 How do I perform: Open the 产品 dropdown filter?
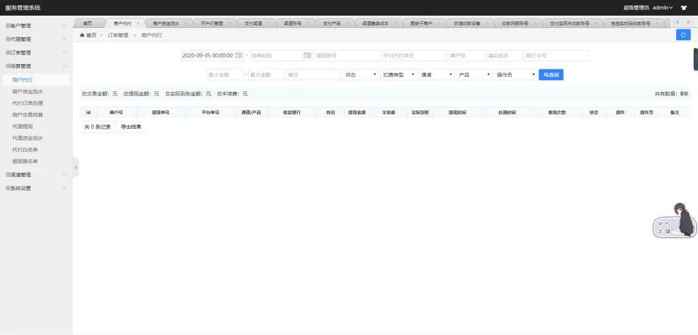tap(474, 75)
